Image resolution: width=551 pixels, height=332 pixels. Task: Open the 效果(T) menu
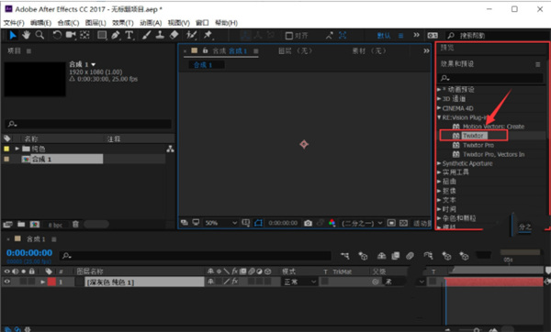click(x=123, y=23)
